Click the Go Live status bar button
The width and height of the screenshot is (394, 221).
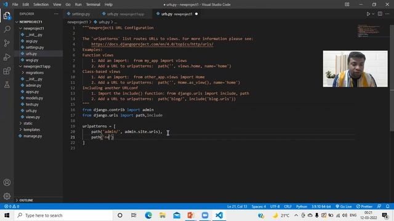(344, 206)
